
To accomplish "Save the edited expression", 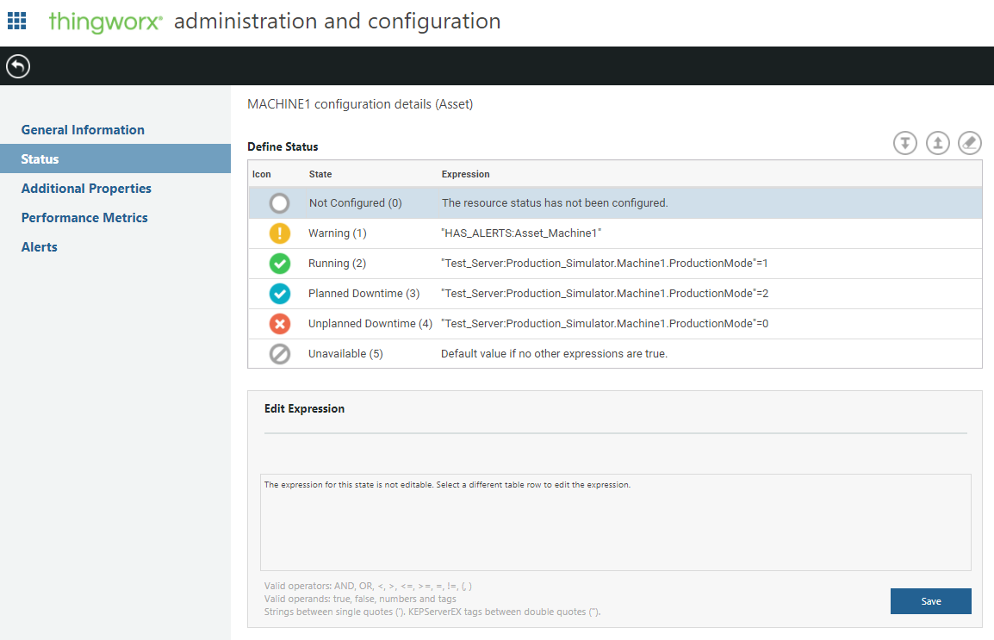I will coord(930,601).
